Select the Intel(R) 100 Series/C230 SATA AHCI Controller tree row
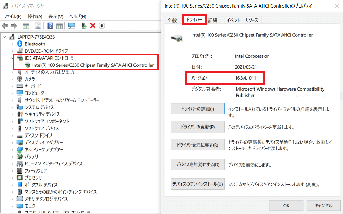 [x=90, y=65]
